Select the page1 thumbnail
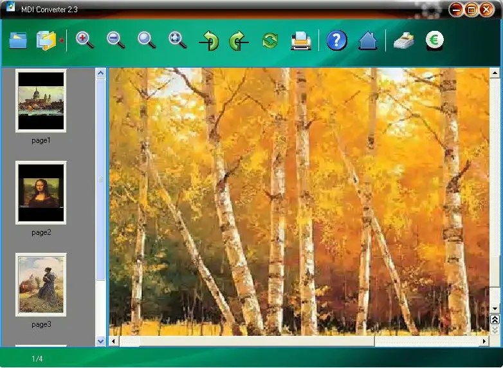Viewport: 503px width, 368px height. click(41, 101)
